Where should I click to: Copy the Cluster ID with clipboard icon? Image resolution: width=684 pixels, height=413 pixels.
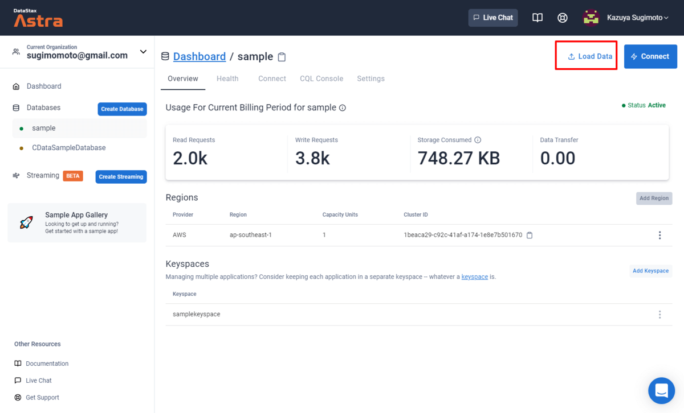click(530, 235)
